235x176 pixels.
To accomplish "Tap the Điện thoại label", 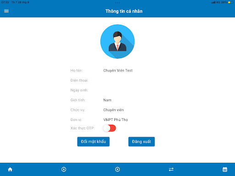I will [79, 80].
